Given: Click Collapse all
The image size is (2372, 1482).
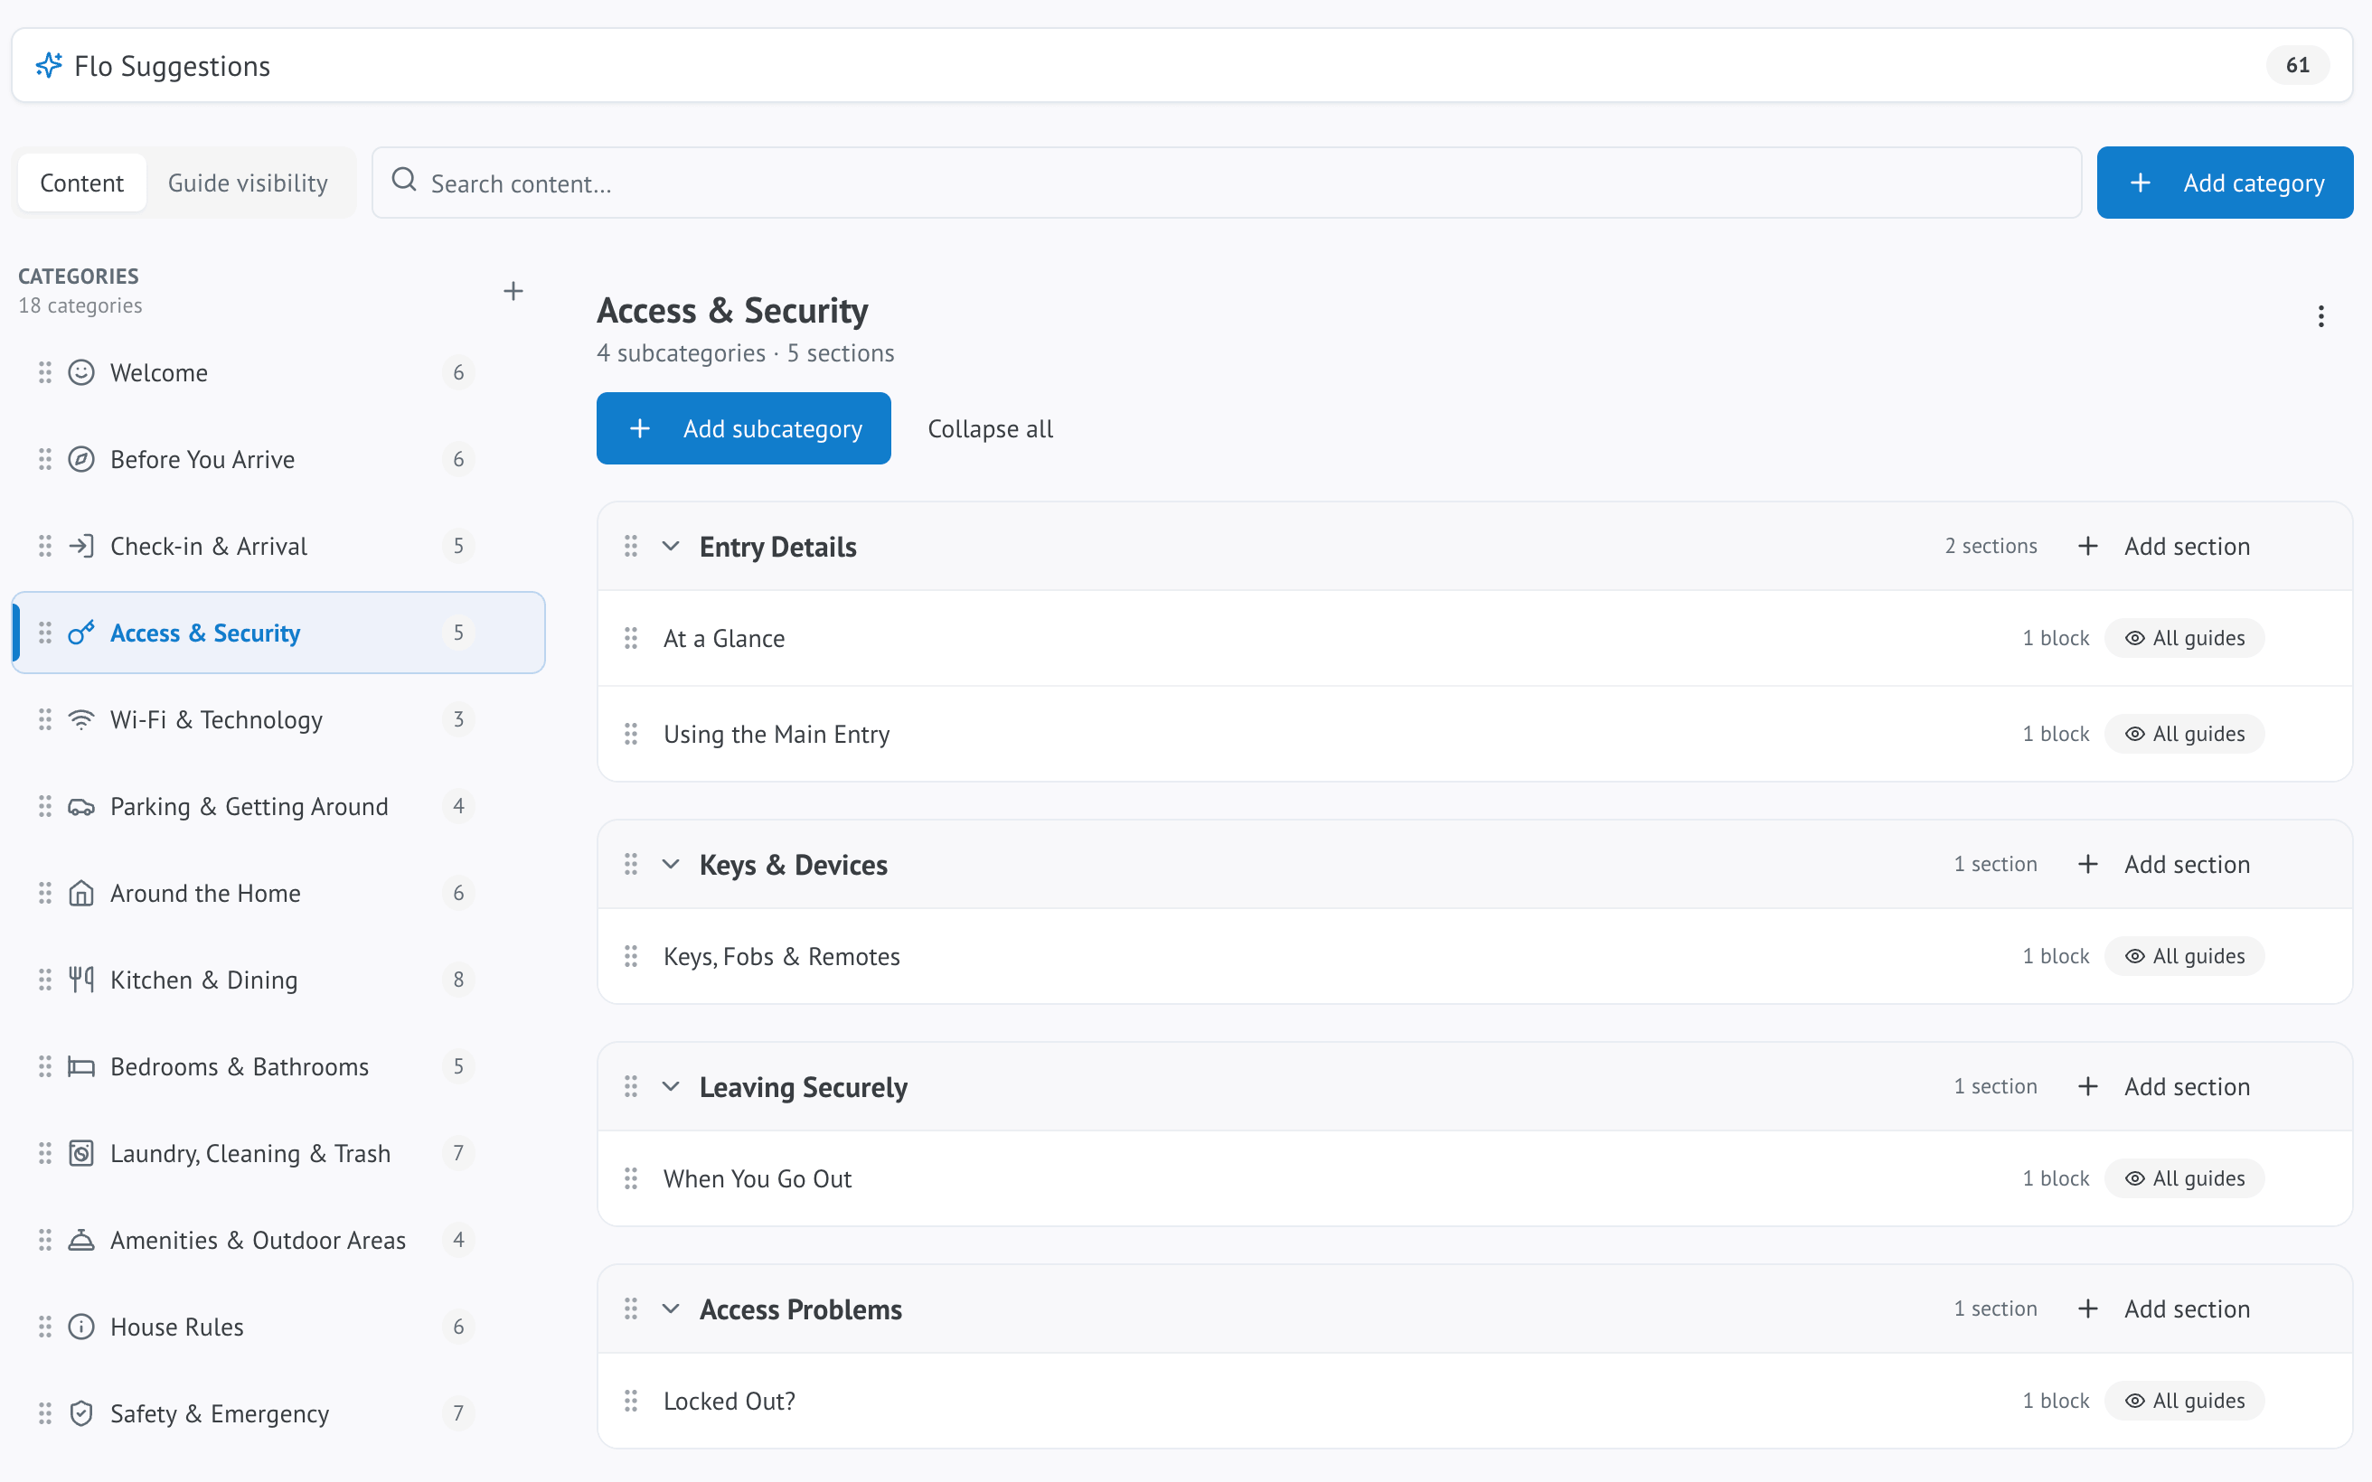Looking at the screenshot, I should 990,429.
